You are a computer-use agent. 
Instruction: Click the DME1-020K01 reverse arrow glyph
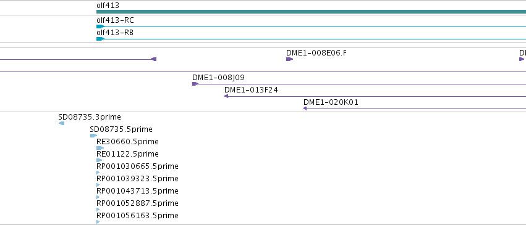tap(305, 108)
